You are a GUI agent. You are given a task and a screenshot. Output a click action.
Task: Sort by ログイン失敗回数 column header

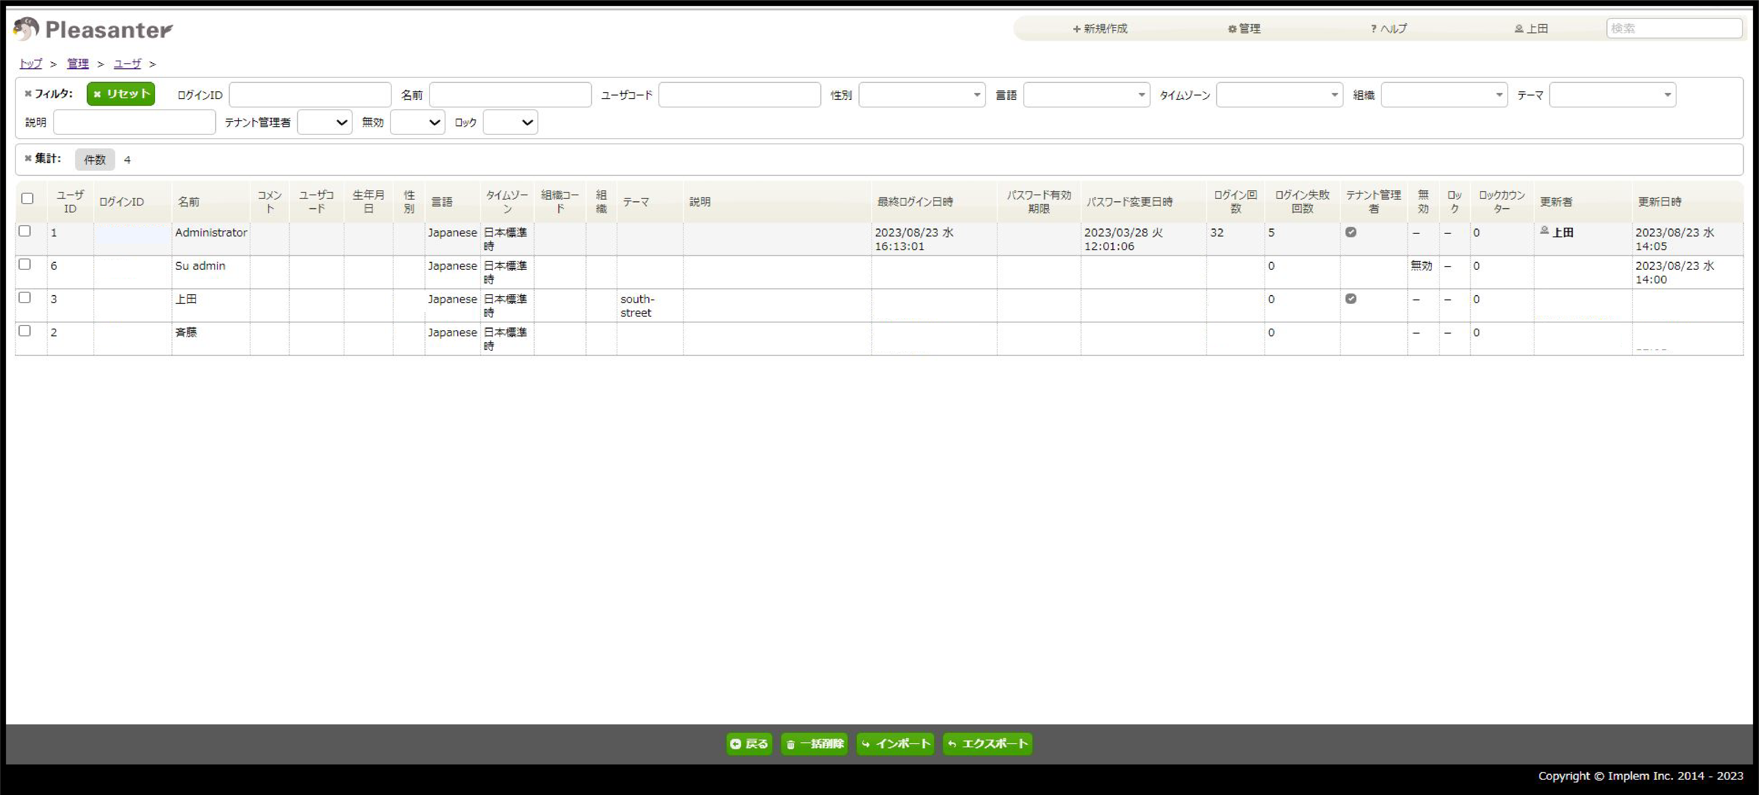(1302, 202)
